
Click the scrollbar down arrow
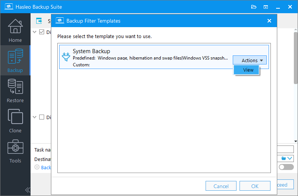pos(296,141)
